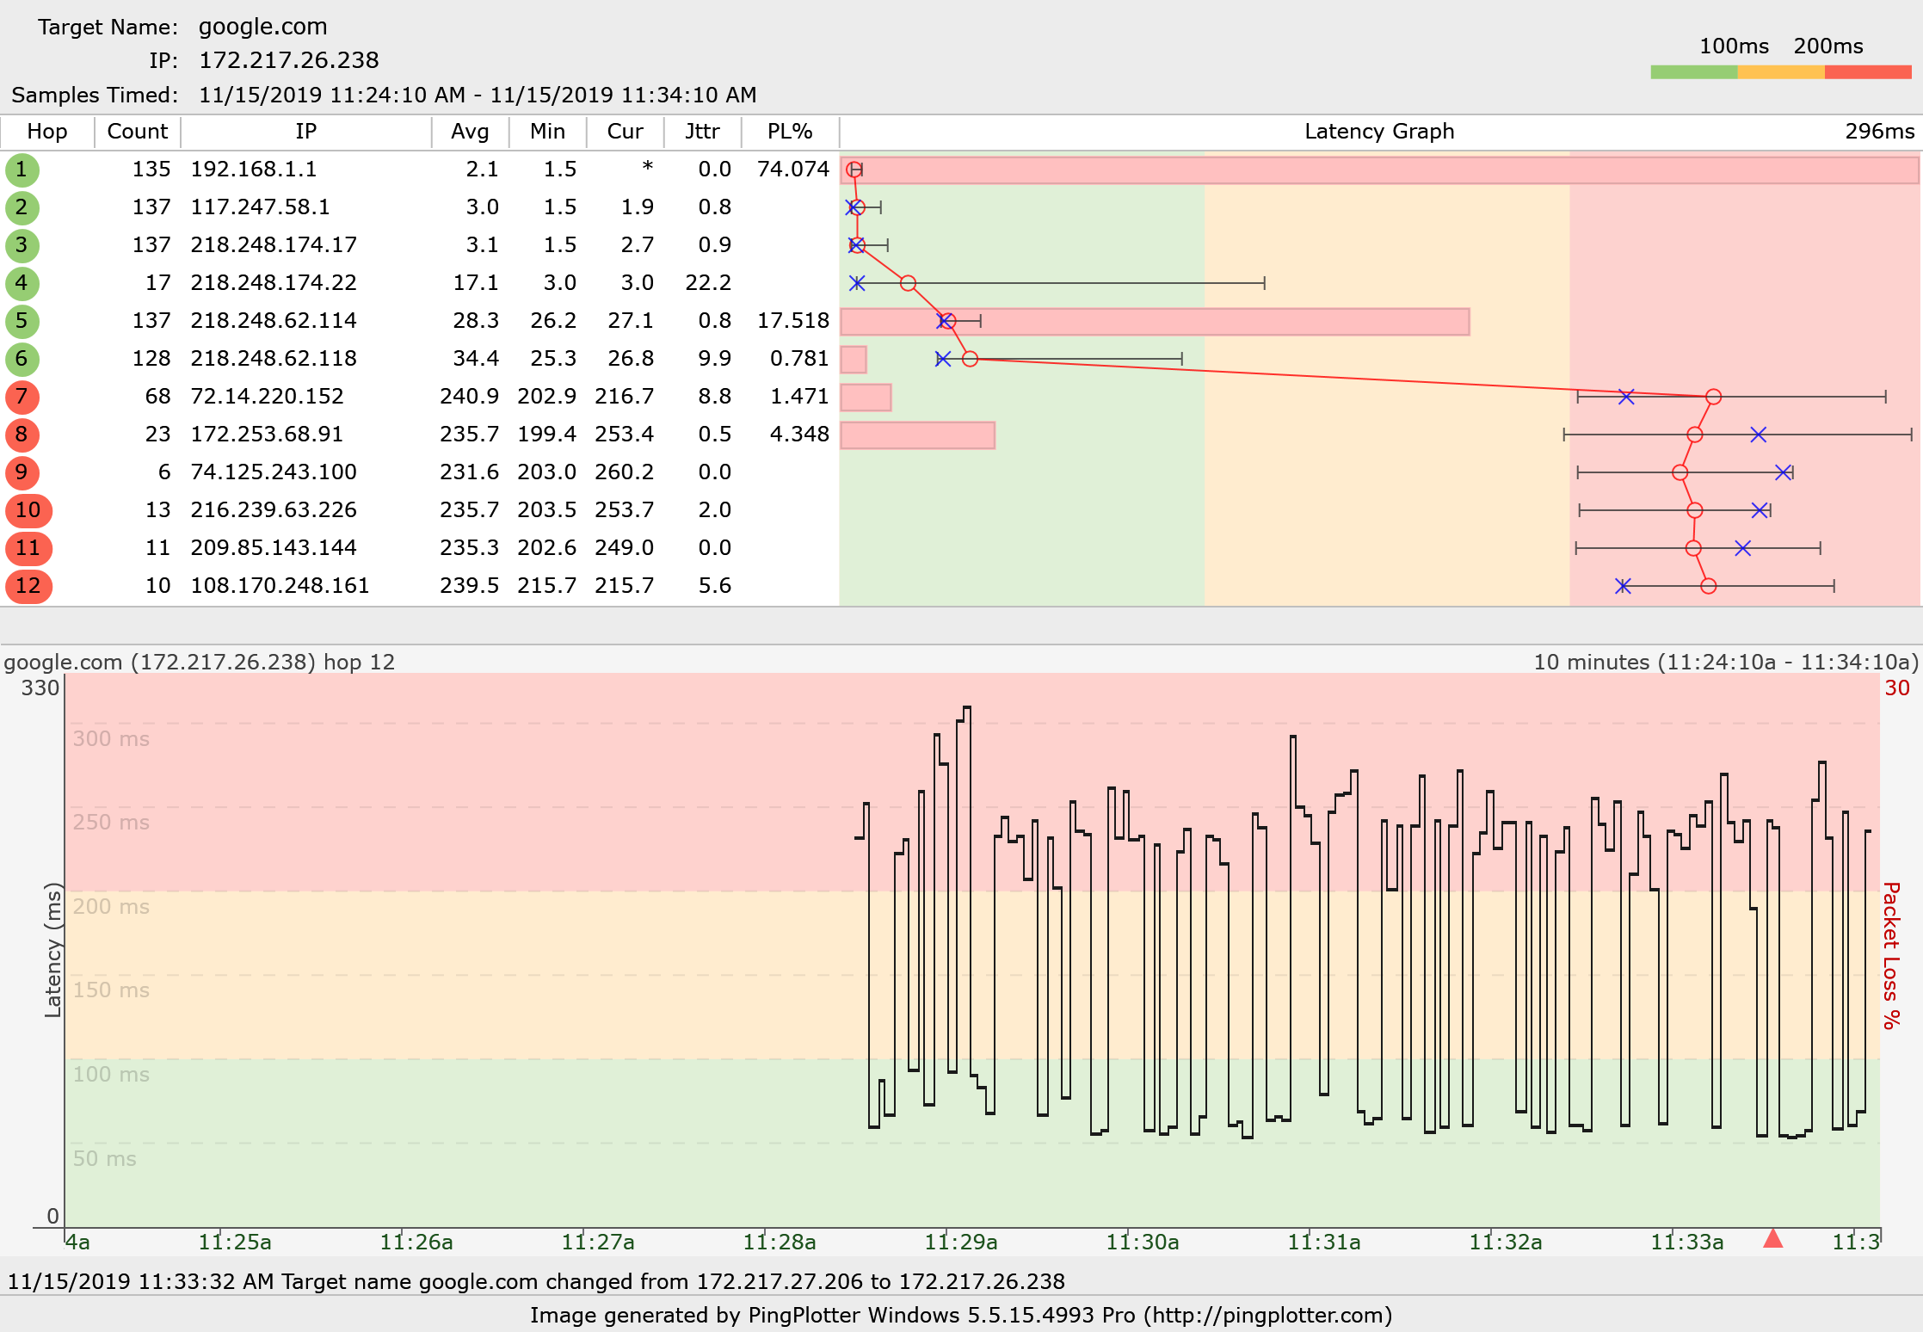Screen dimensions: 1923x1332
Task: Click hop 4 red average circle marker
Action: [x=908, y=283]
